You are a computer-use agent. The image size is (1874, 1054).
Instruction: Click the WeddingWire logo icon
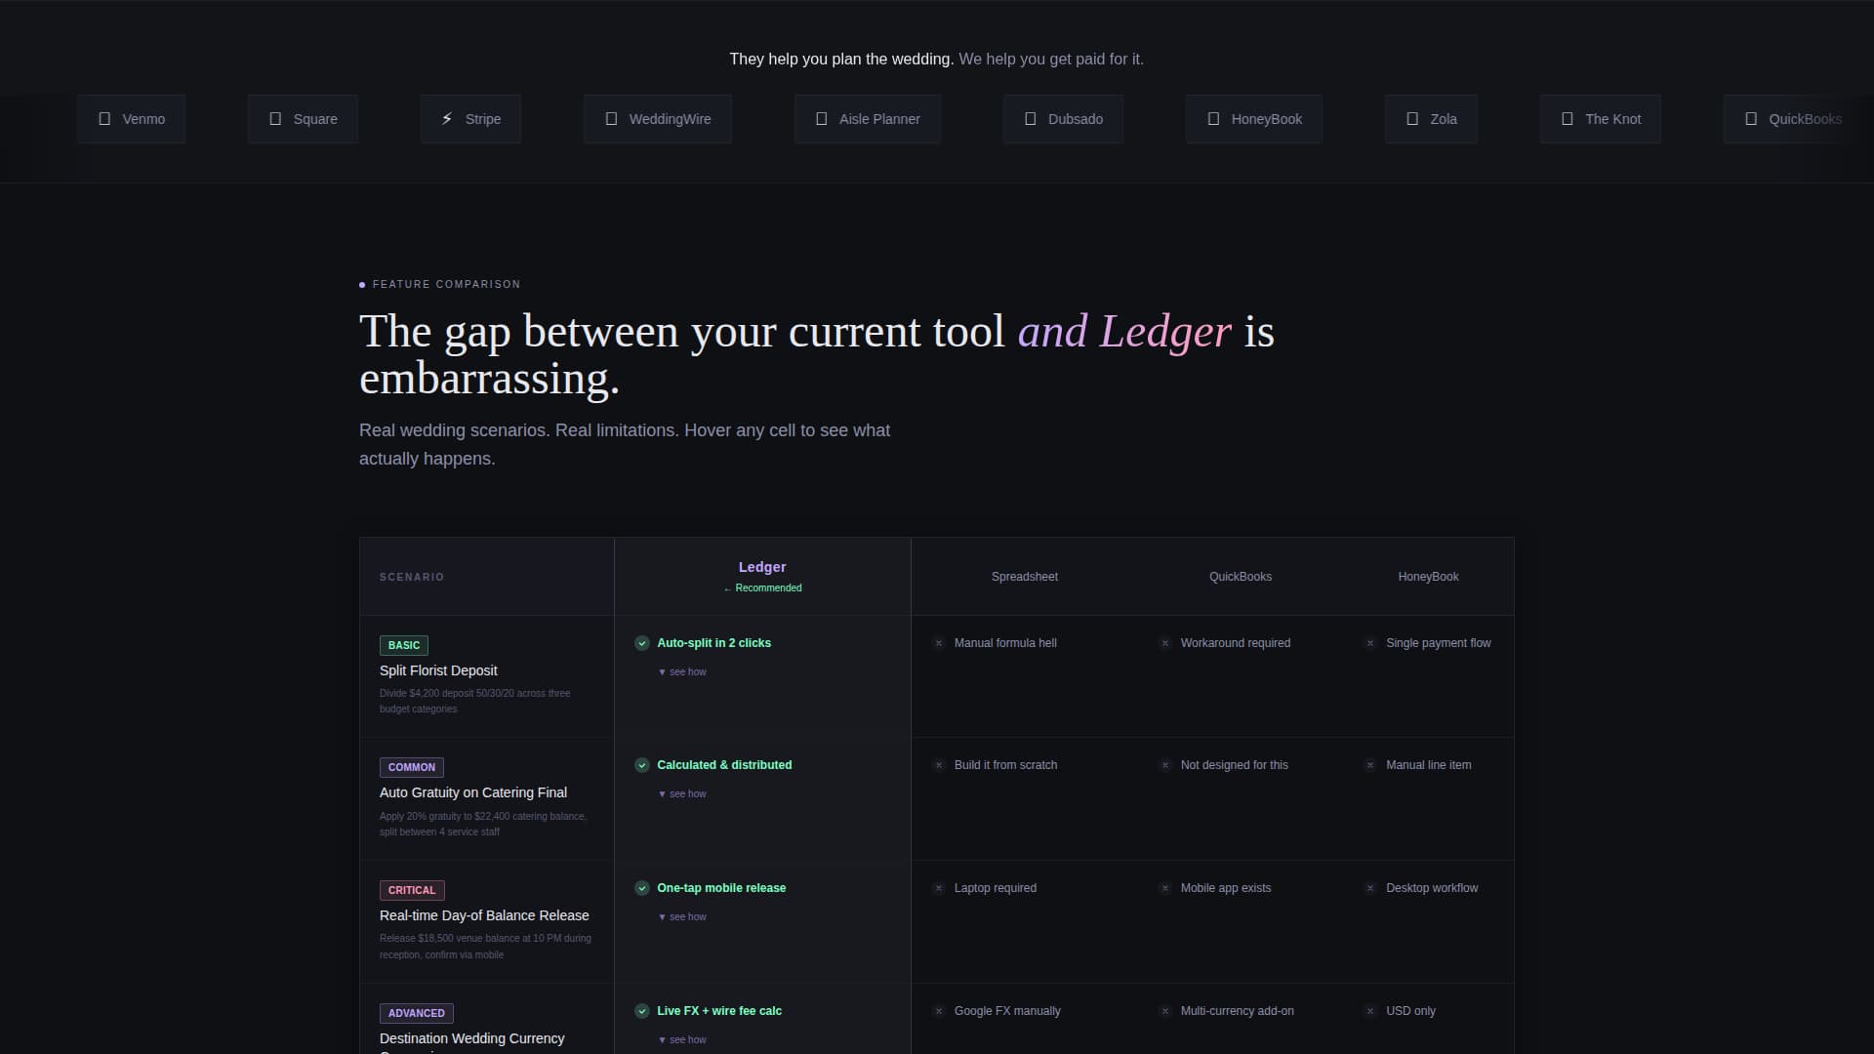[x=611, y=119]
